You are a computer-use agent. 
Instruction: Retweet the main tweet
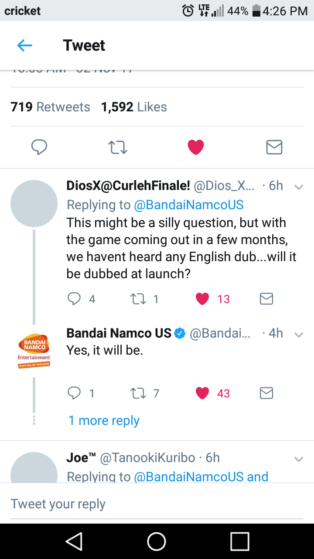[x=117, y=148]
